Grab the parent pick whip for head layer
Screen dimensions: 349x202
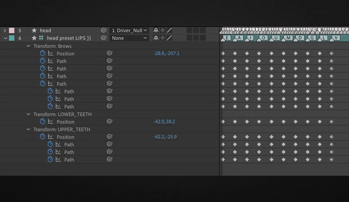104,30
